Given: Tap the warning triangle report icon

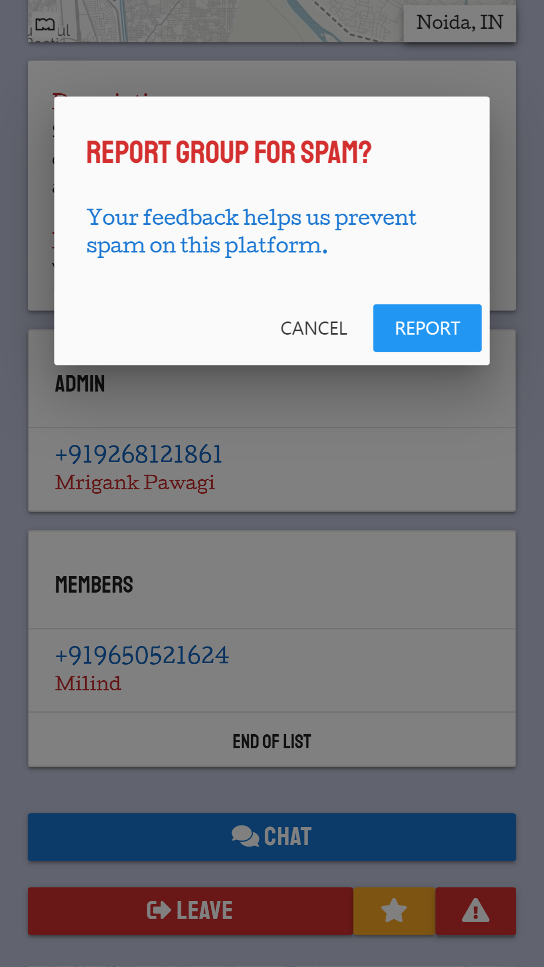Looking at the screenshot, I should coord(475,911).
